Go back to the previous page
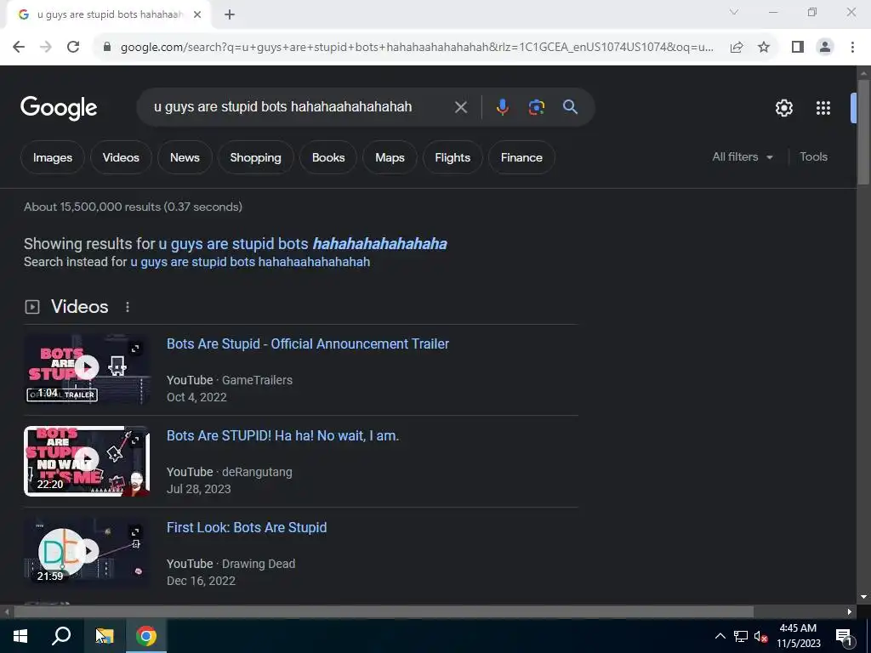Screen dimensions: 871x653 pos(19,47)
